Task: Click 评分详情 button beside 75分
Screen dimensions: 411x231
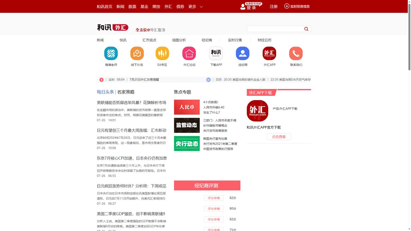Action: (x=214, y=229)
